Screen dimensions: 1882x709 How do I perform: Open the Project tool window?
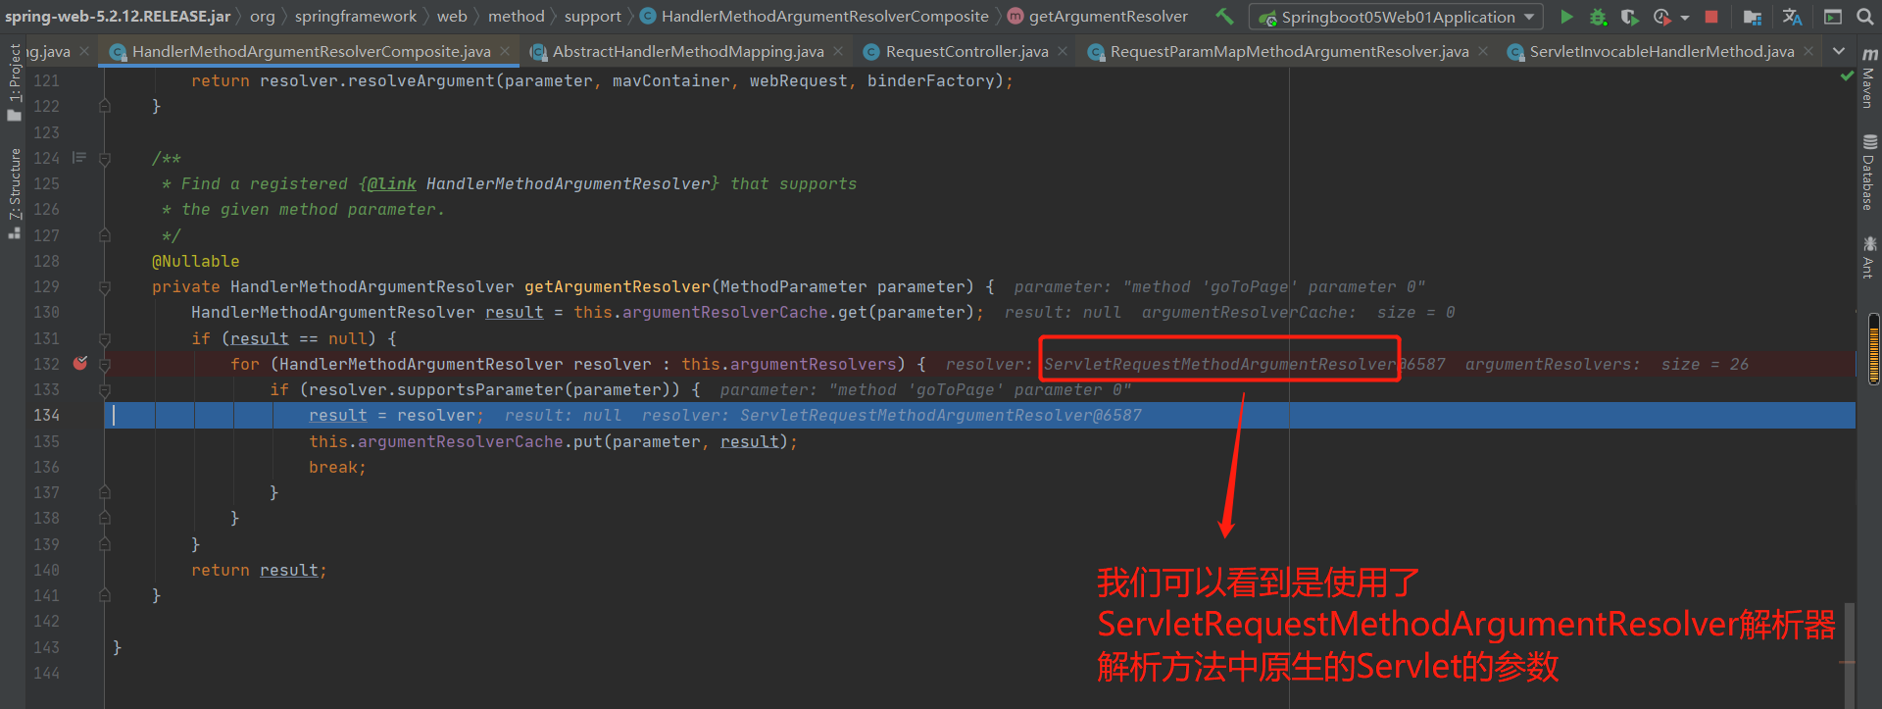[14, 82]
